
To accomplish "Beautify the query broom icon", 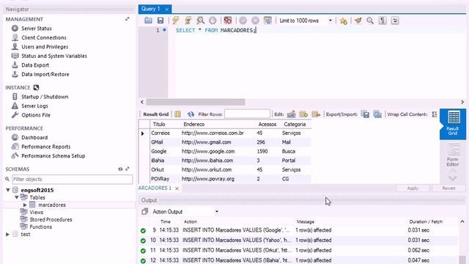I will click(358, 21).
